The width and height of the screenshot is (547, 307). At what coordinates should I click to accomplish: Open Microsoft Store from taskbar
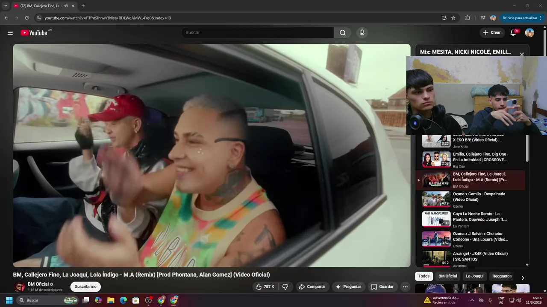pos(135,300)
